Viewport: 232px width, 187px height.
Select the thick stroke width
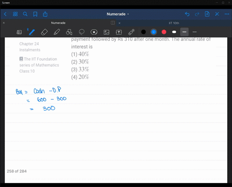184,32
